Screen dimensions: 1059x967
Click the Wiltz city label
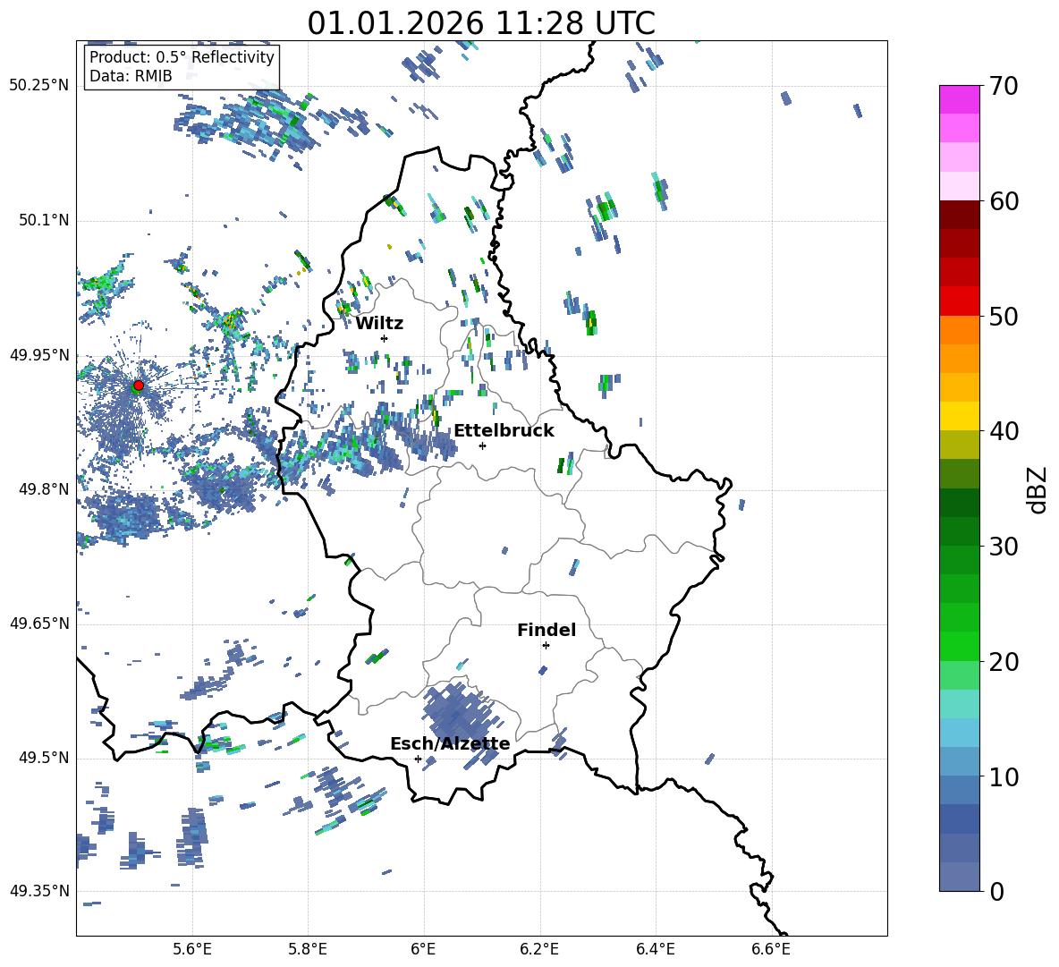coord(379,324)
